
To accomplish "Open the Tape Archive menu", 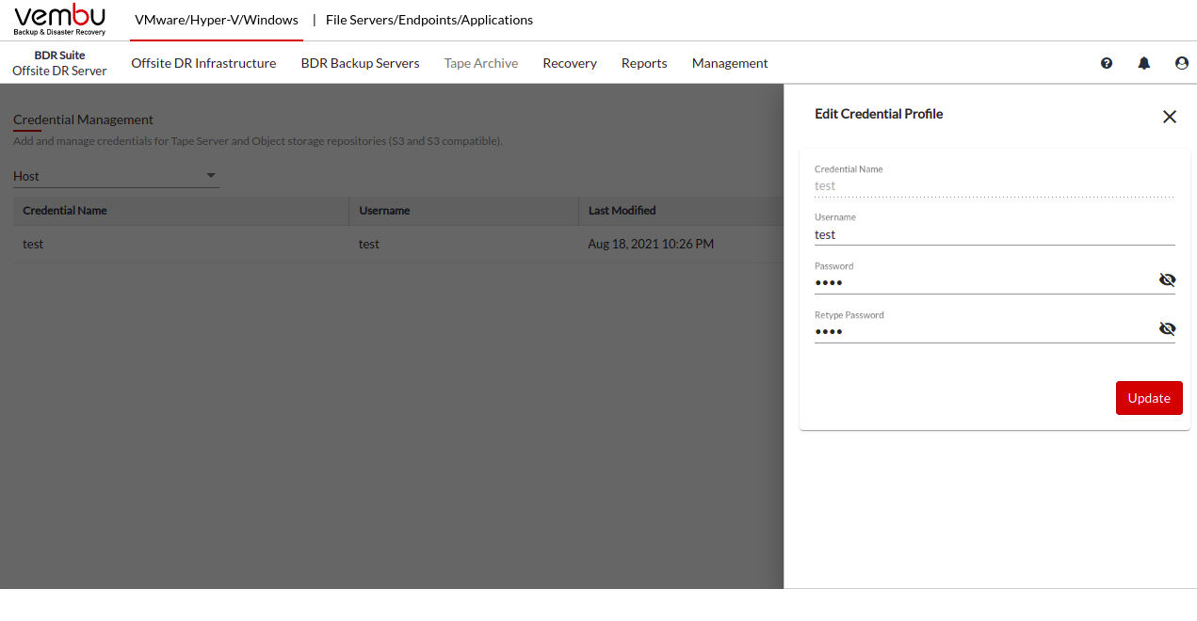I will pos(481,63).
